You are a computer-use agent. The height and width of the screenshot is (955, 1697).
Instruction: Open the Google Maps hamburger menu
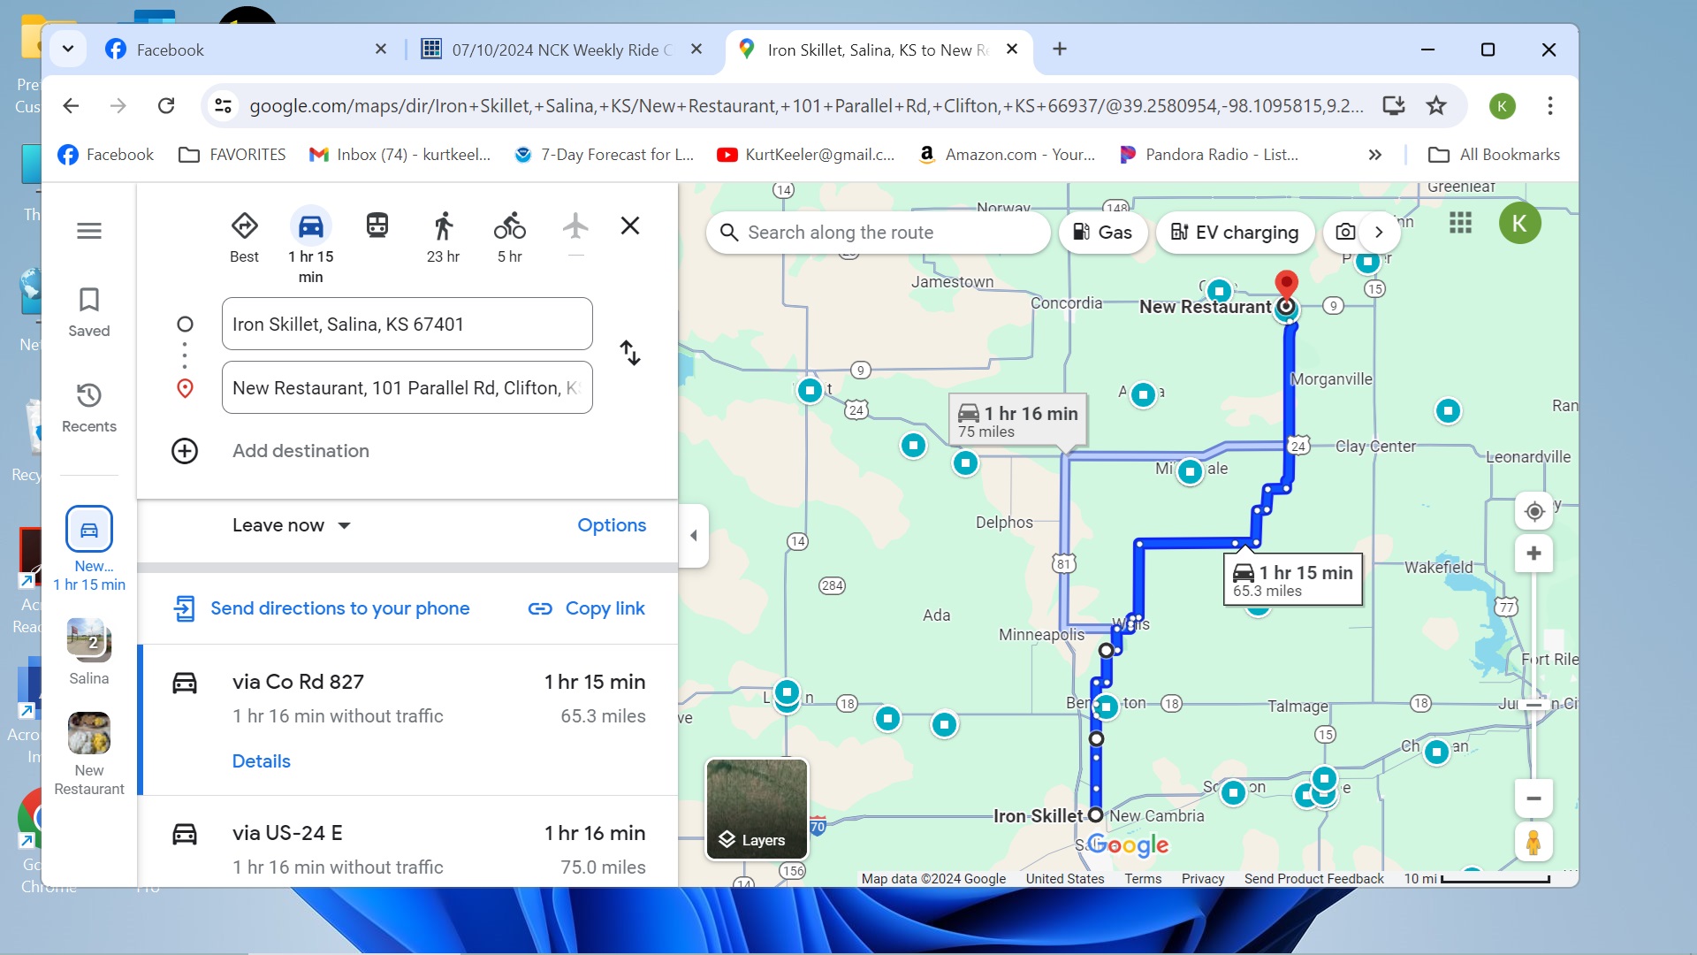click(89, 231)
